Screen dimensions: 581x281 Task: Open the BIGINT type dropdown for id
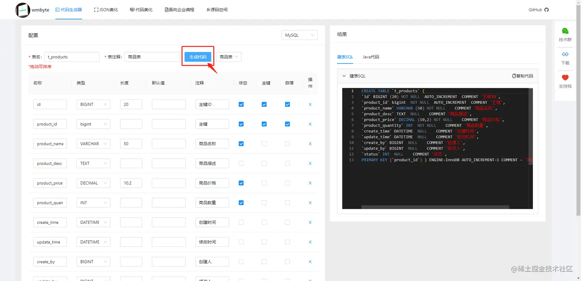tap(93, 104)
